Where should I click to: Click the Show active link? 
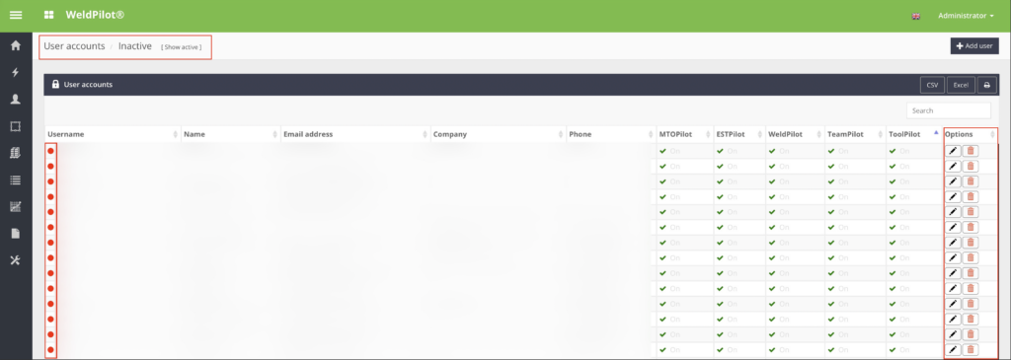click(182, 47)
